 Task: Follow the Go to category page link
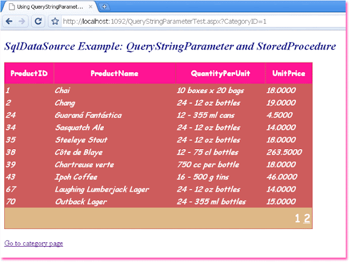pos(34,243)
